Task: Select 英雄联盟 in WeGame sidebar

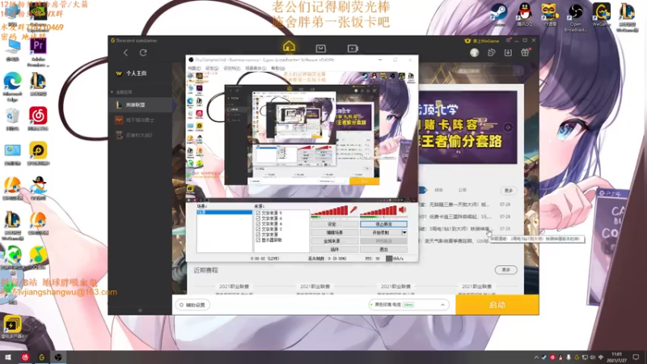Action: tap(140, 105)
